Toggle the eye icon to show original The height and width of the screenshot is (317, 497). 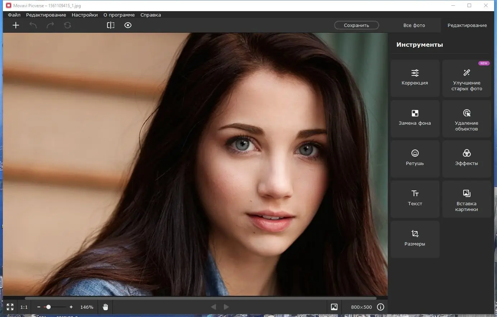pos(128,25)
